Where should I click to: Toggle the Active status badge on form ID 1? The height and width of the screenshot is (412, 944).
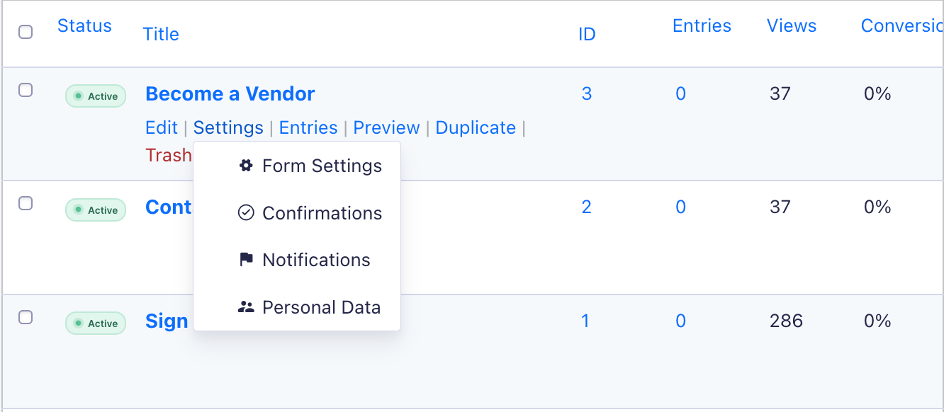96,324
